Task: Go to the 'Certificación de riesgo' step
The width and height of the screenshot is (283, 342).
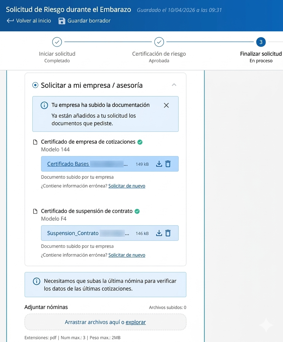Action: tap(159, 42)
